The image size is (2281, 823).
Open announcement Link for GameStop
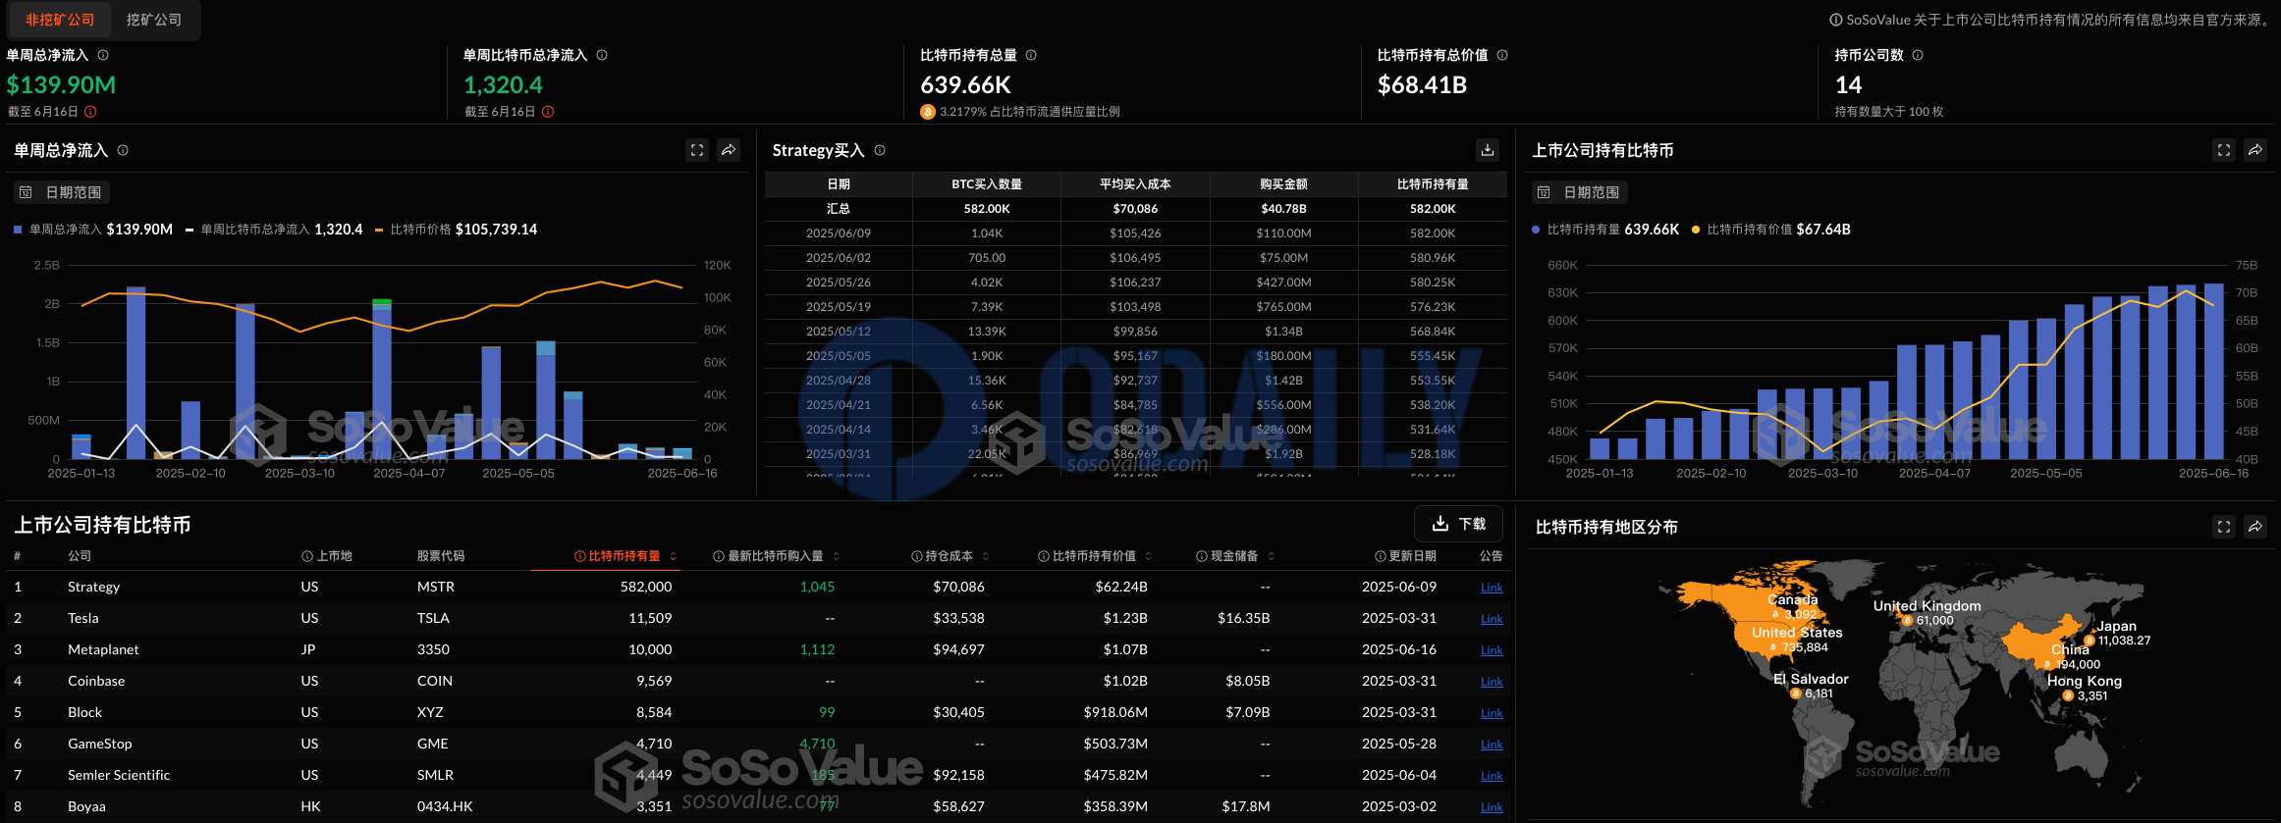[x=1492, y=745]
